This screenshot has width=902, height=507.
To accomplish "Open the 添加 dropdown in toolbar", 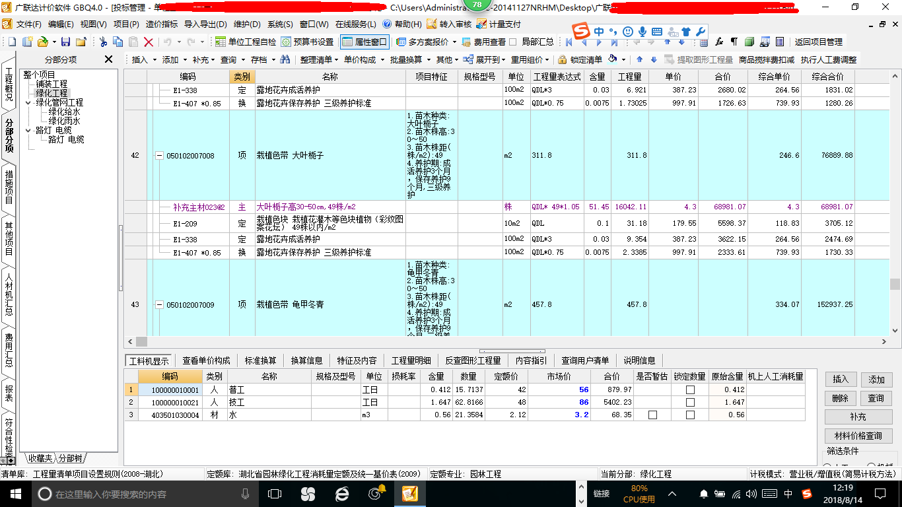I will coord(174,59).
